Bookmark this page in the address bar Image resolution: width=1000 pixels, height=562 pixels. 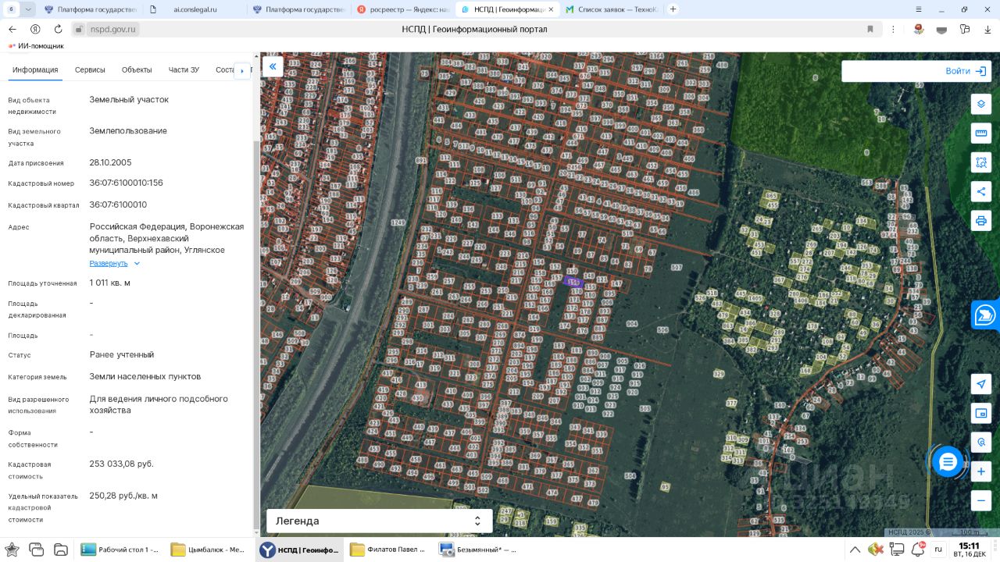(x=870, y=29)
